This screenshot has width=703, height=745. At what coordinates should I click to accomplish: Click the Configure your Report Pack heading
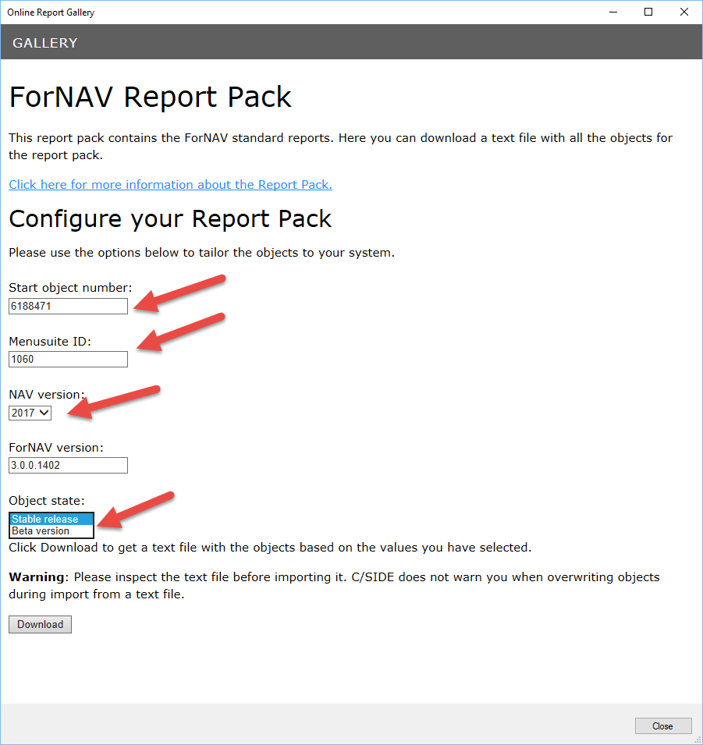pos(170,219)
